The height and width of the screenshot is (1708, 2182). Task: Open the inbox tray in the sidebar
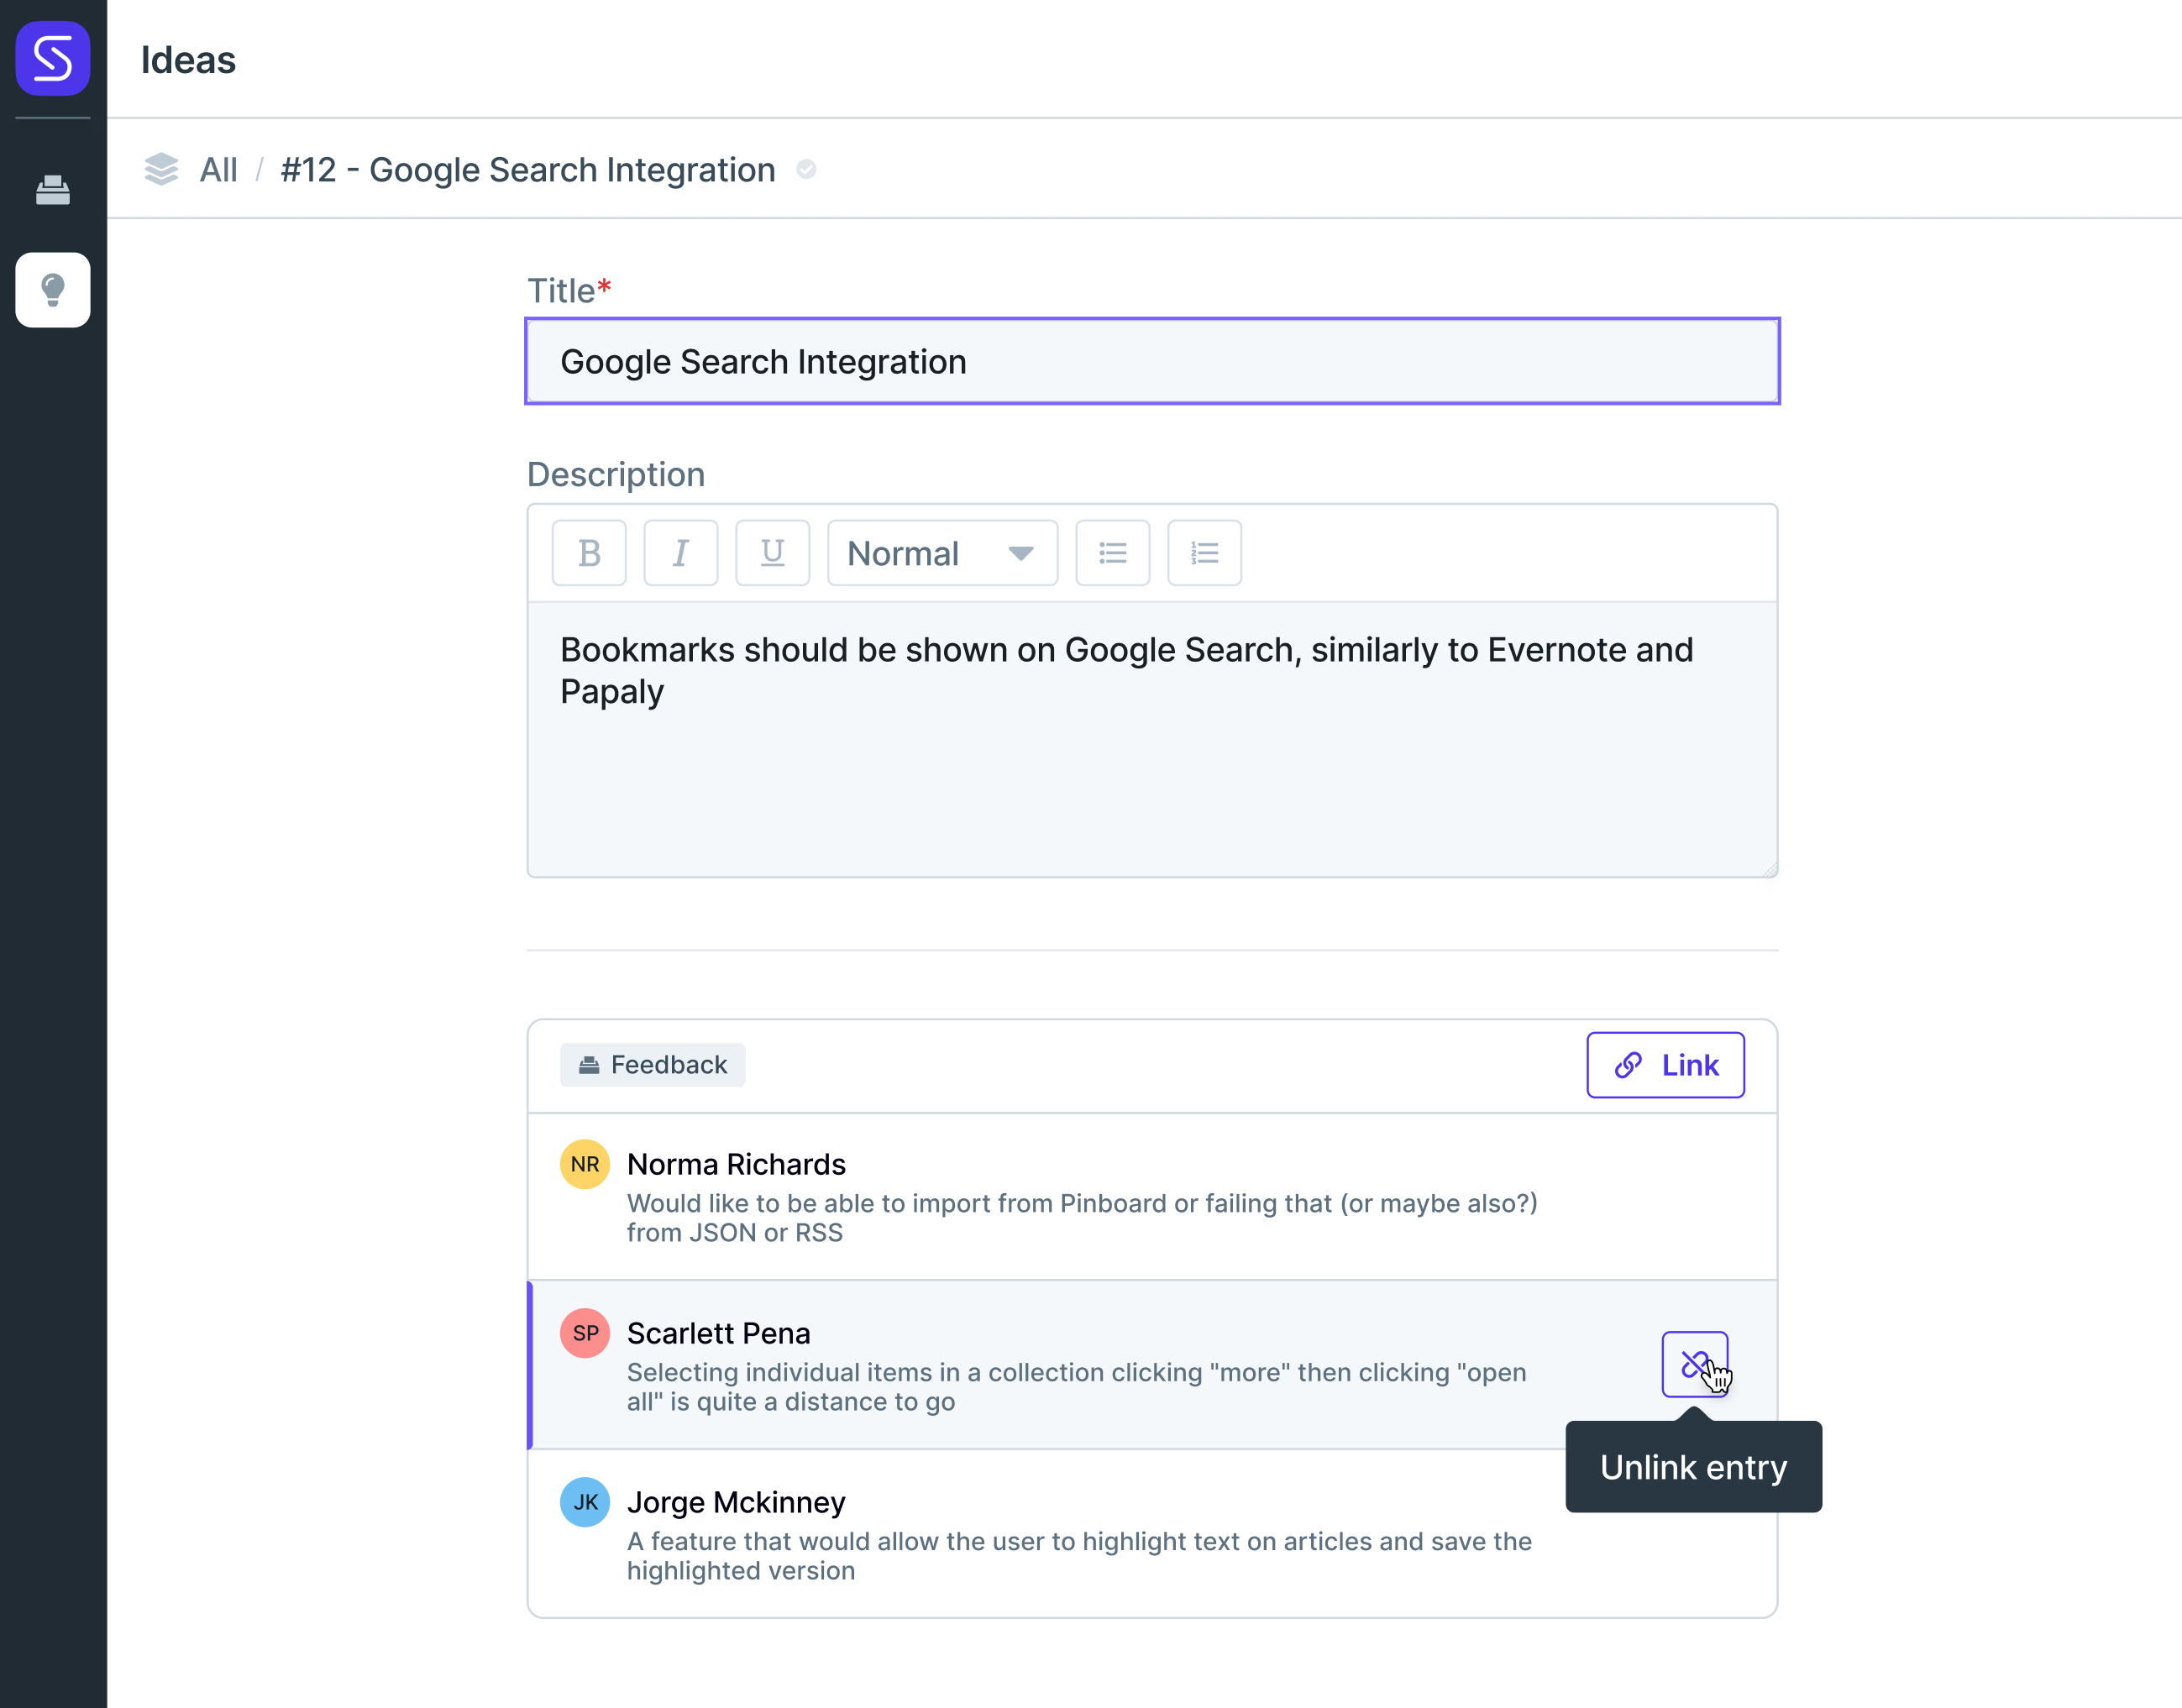point(53,190)
